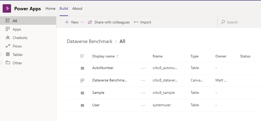Screen dimensions: 261x121
Task: Expand the Tables tree node
Action: tap(1, 54)
